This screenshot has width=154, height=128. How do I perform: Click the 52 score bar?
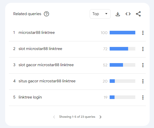click(122, 65)
